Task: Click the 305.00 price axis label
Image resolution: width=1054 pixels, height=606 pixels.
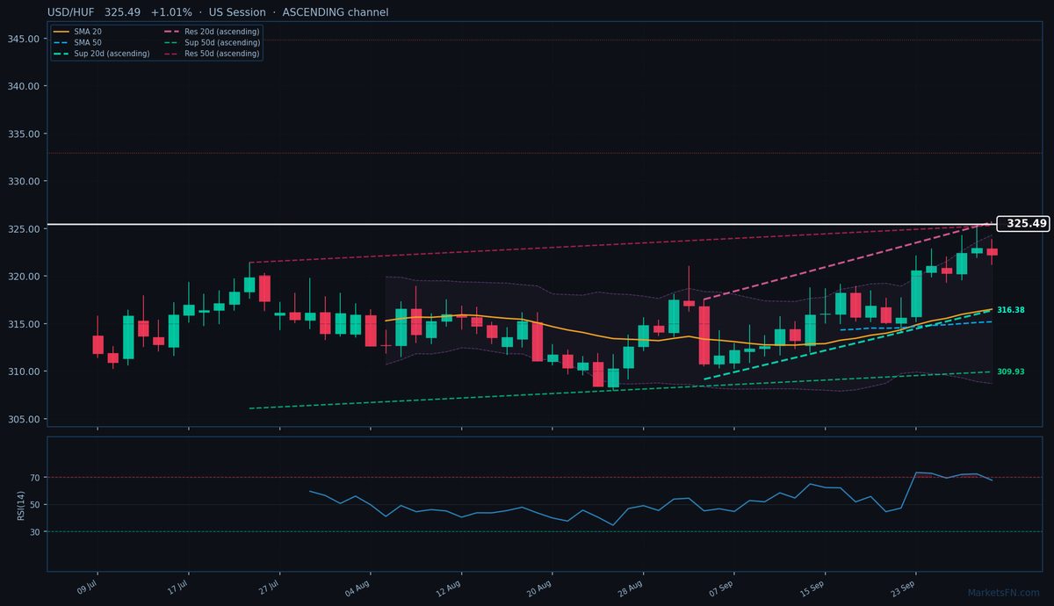Action: (x=23, y=419)
